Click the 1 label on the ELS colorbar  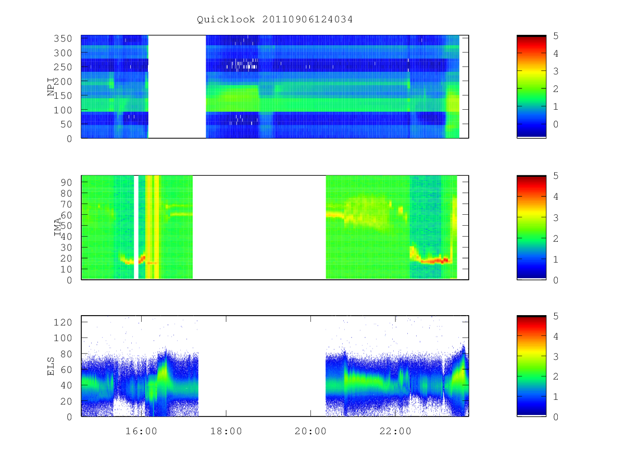point(556,397)
